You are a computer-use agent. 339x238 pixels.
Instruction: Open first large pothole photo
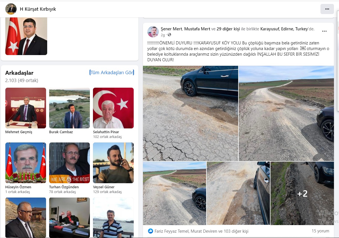coord(190,113)
